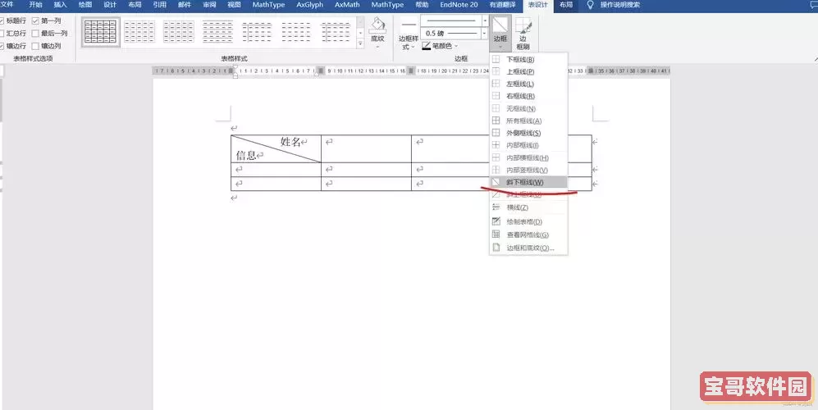818x410 pixels.
Task: Choose 上框线(P) top border option
Action: [528, 72]
